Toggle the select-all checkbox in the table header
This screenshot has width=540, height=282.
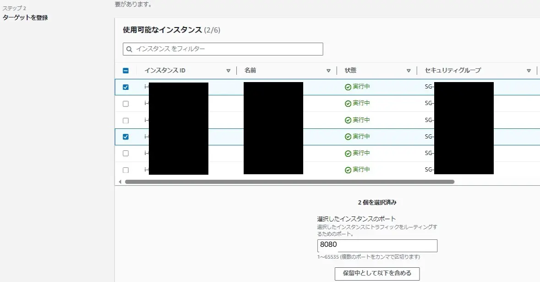click(125, 70)
